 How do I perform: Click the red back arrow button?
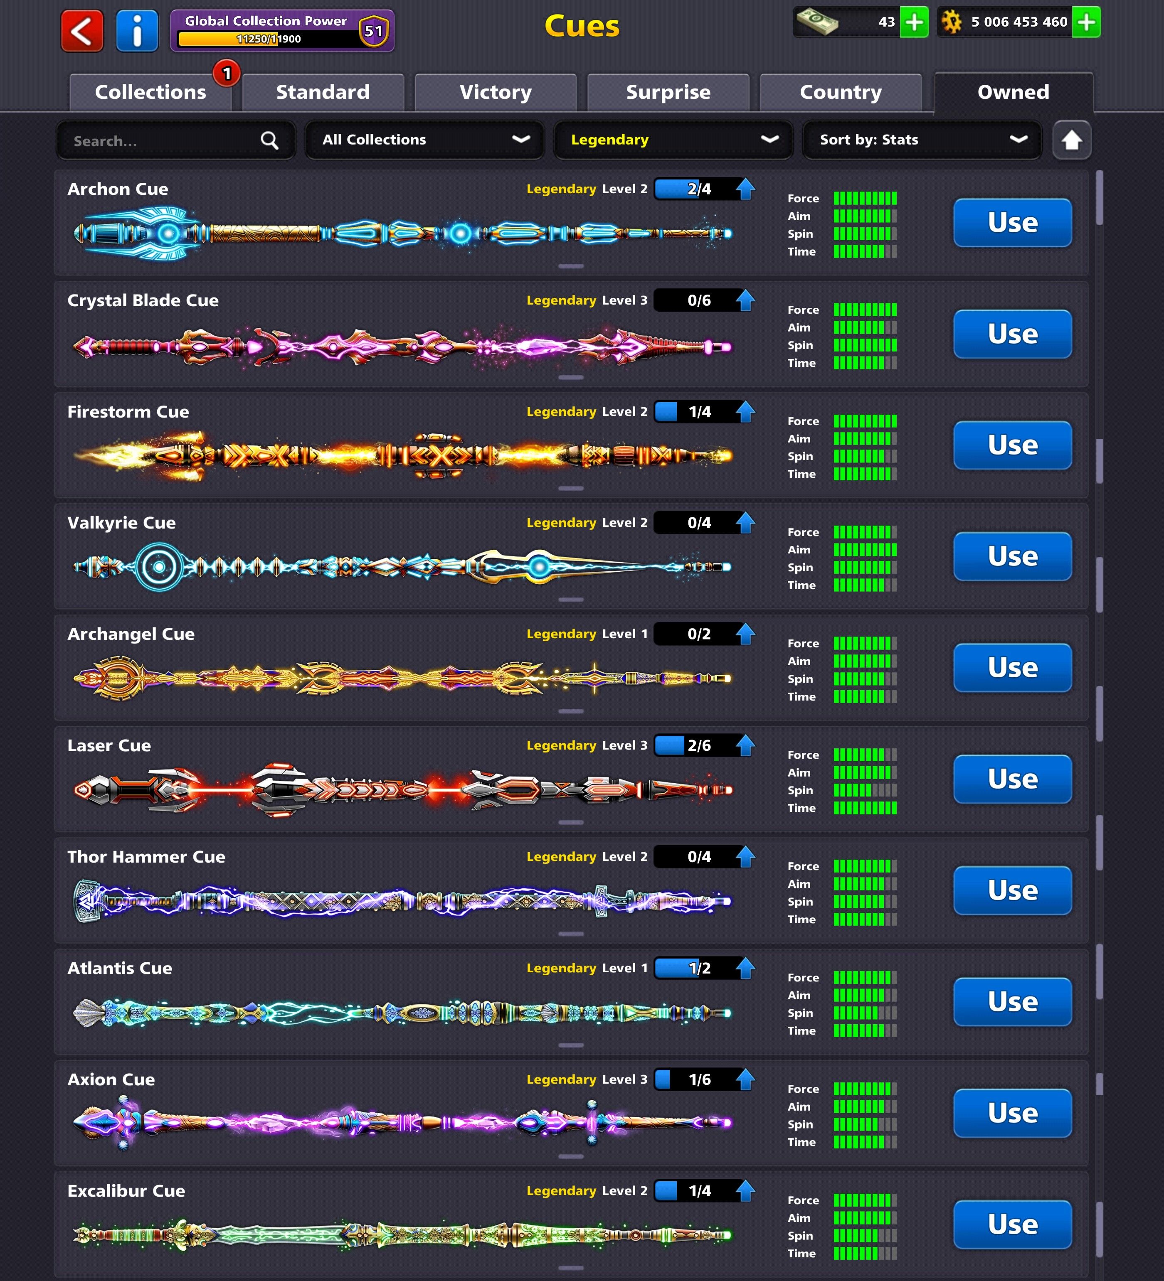(x=82, y=31)
